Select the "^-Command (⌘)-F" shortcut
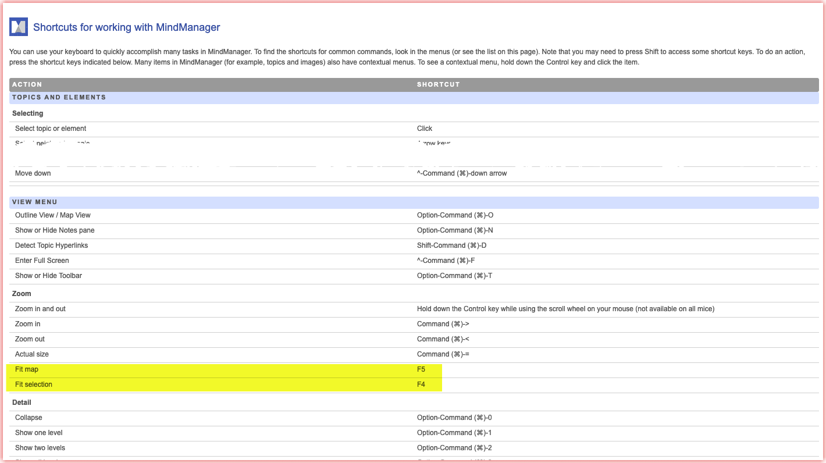The width and height of the screenshot is (826, 463). (446, 261)
